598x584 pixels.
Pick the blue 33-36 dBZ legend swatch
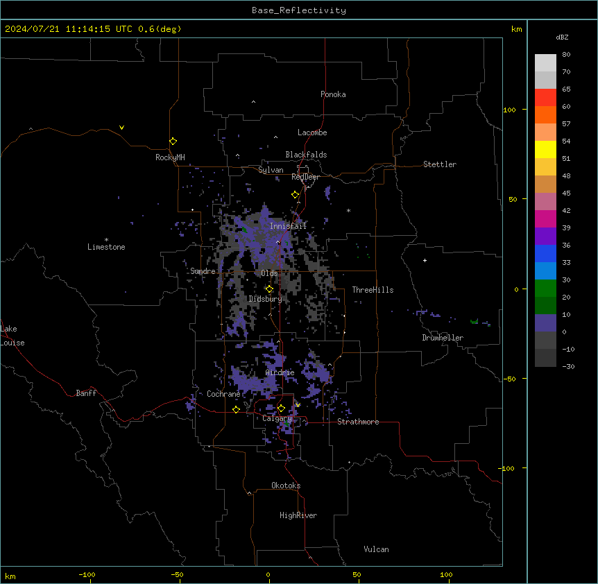point(545,253)
